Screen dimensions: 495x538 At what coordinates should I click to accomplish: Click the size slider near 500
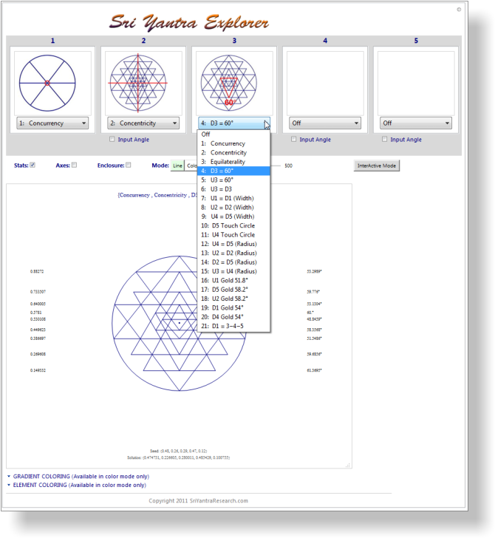276,166
